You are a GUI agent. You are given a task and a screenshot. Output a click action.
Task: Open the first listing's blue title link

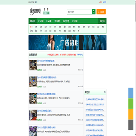point(46,61)
